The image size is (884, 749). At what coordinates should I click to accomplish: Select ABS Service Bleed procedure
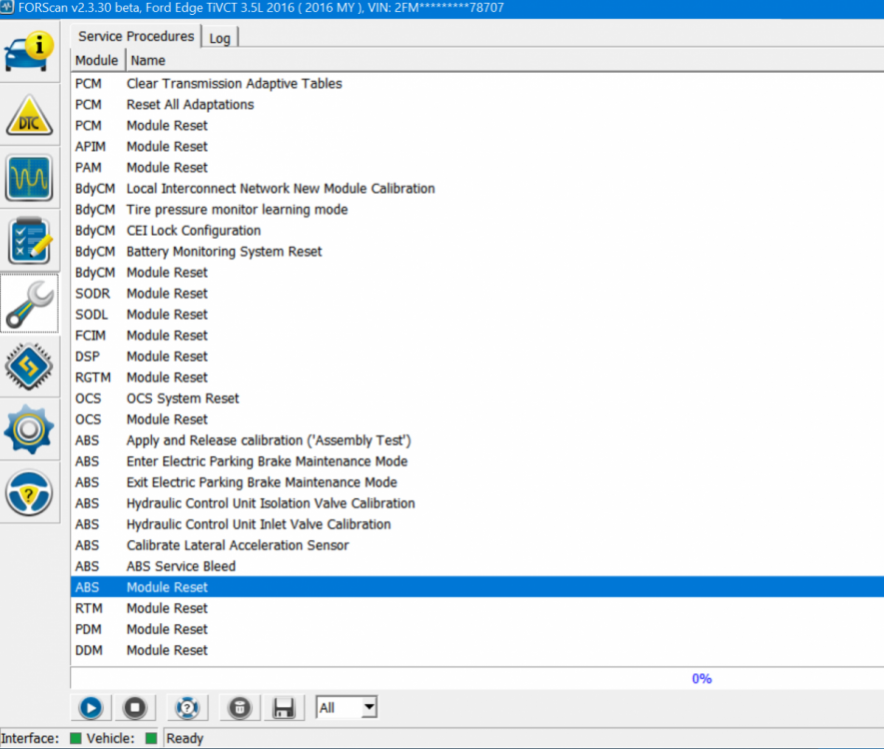click(x=181, y=566)
